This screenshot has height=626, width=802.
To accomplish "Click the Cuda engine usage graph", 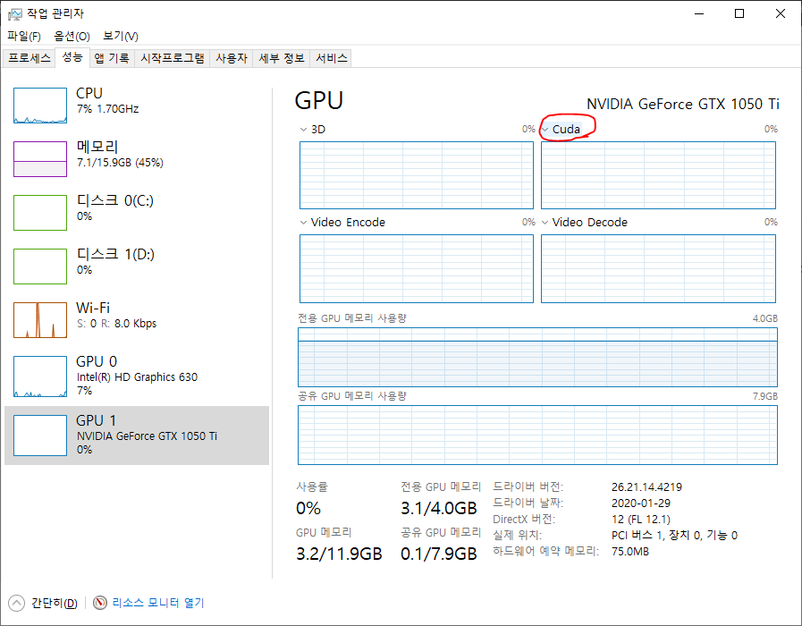I will click(x=658, y=175).
